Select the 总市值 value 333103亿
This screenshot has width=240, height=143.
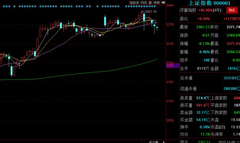(232, 78)
